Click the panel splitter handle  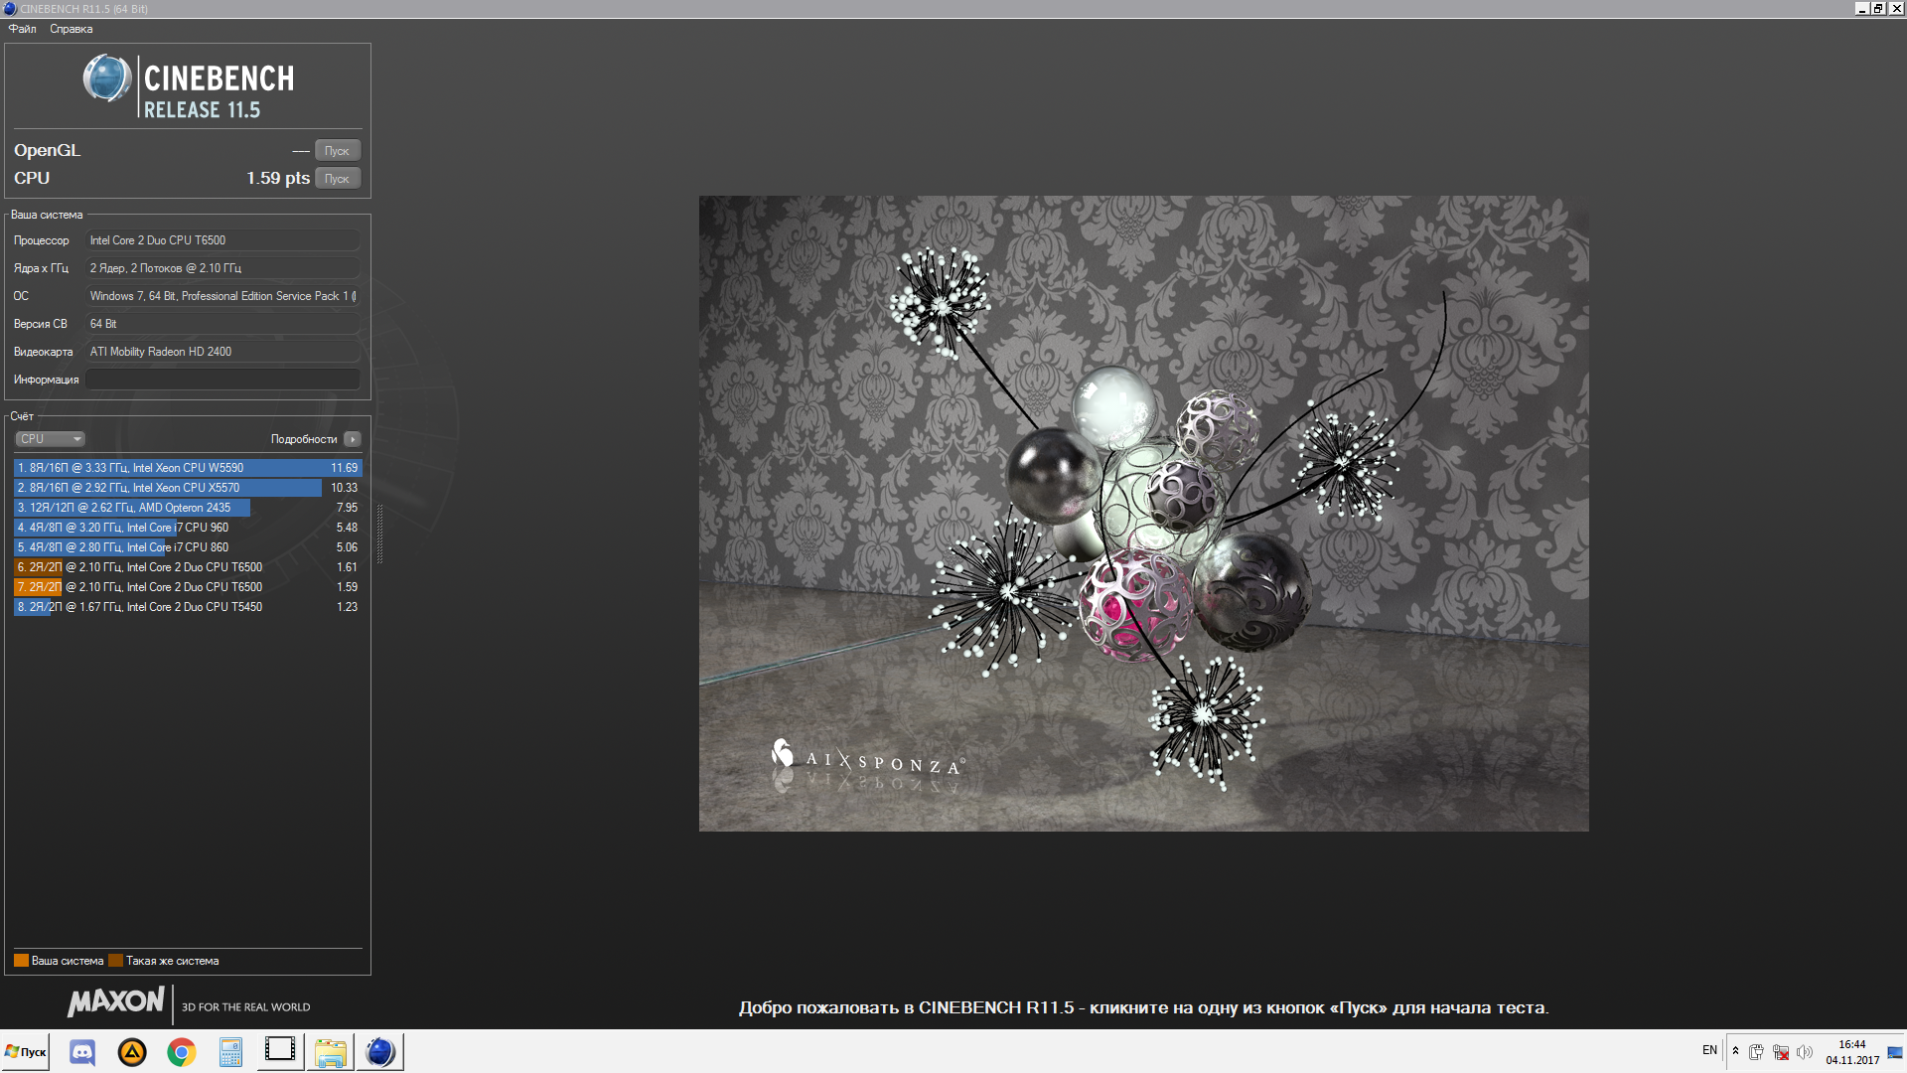pos(379,534)
